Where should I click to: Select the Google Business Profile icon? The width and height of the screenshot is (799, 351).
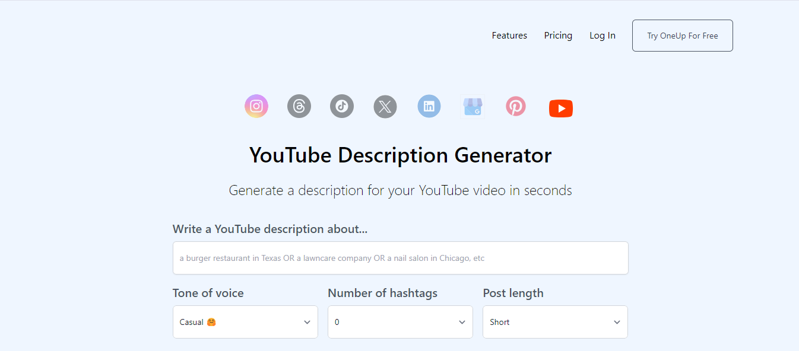[x=473, y=107]
